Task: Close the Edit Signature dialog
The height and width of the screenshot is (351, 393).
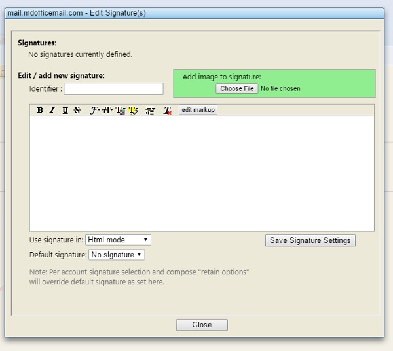Action: pos(202,325)
